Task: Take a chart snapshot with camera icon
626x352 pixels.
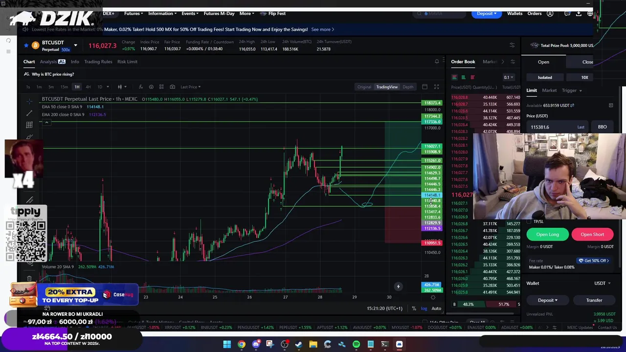Action: coord(172,87)
